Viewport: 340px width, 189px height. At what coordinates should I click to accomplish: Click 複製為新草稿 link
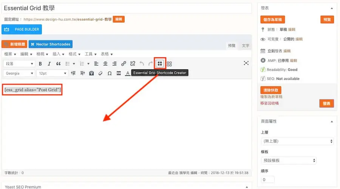pyautogui.click(x=271, y=97)
